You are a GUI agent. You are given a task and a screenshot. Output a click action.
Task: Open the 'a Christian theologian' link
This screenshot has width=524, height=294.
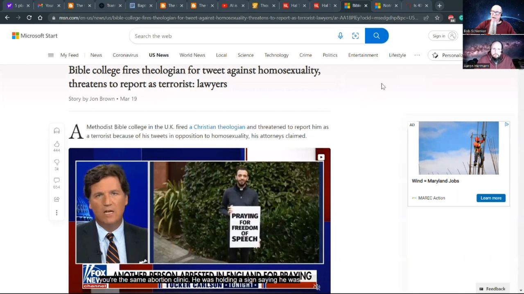(x=217, y=127)
